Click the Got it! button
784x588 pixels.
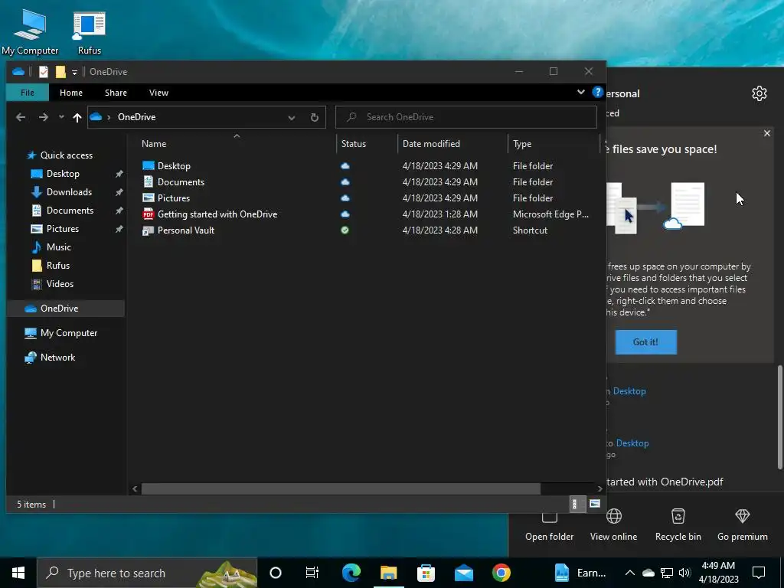pos(645,342)
